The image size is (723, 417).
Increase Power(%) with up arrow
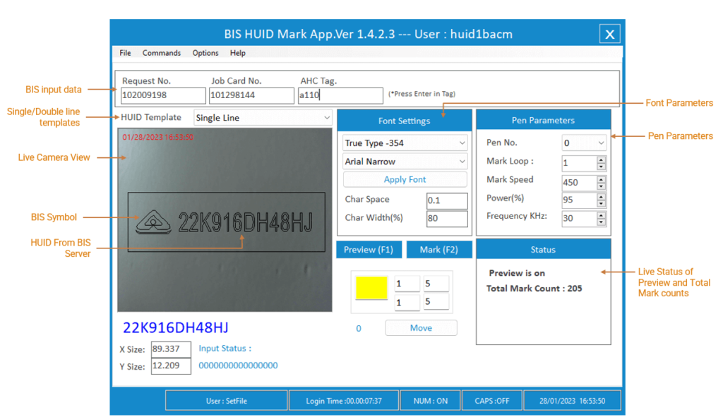pyautogui.click(x=601, y=197)
